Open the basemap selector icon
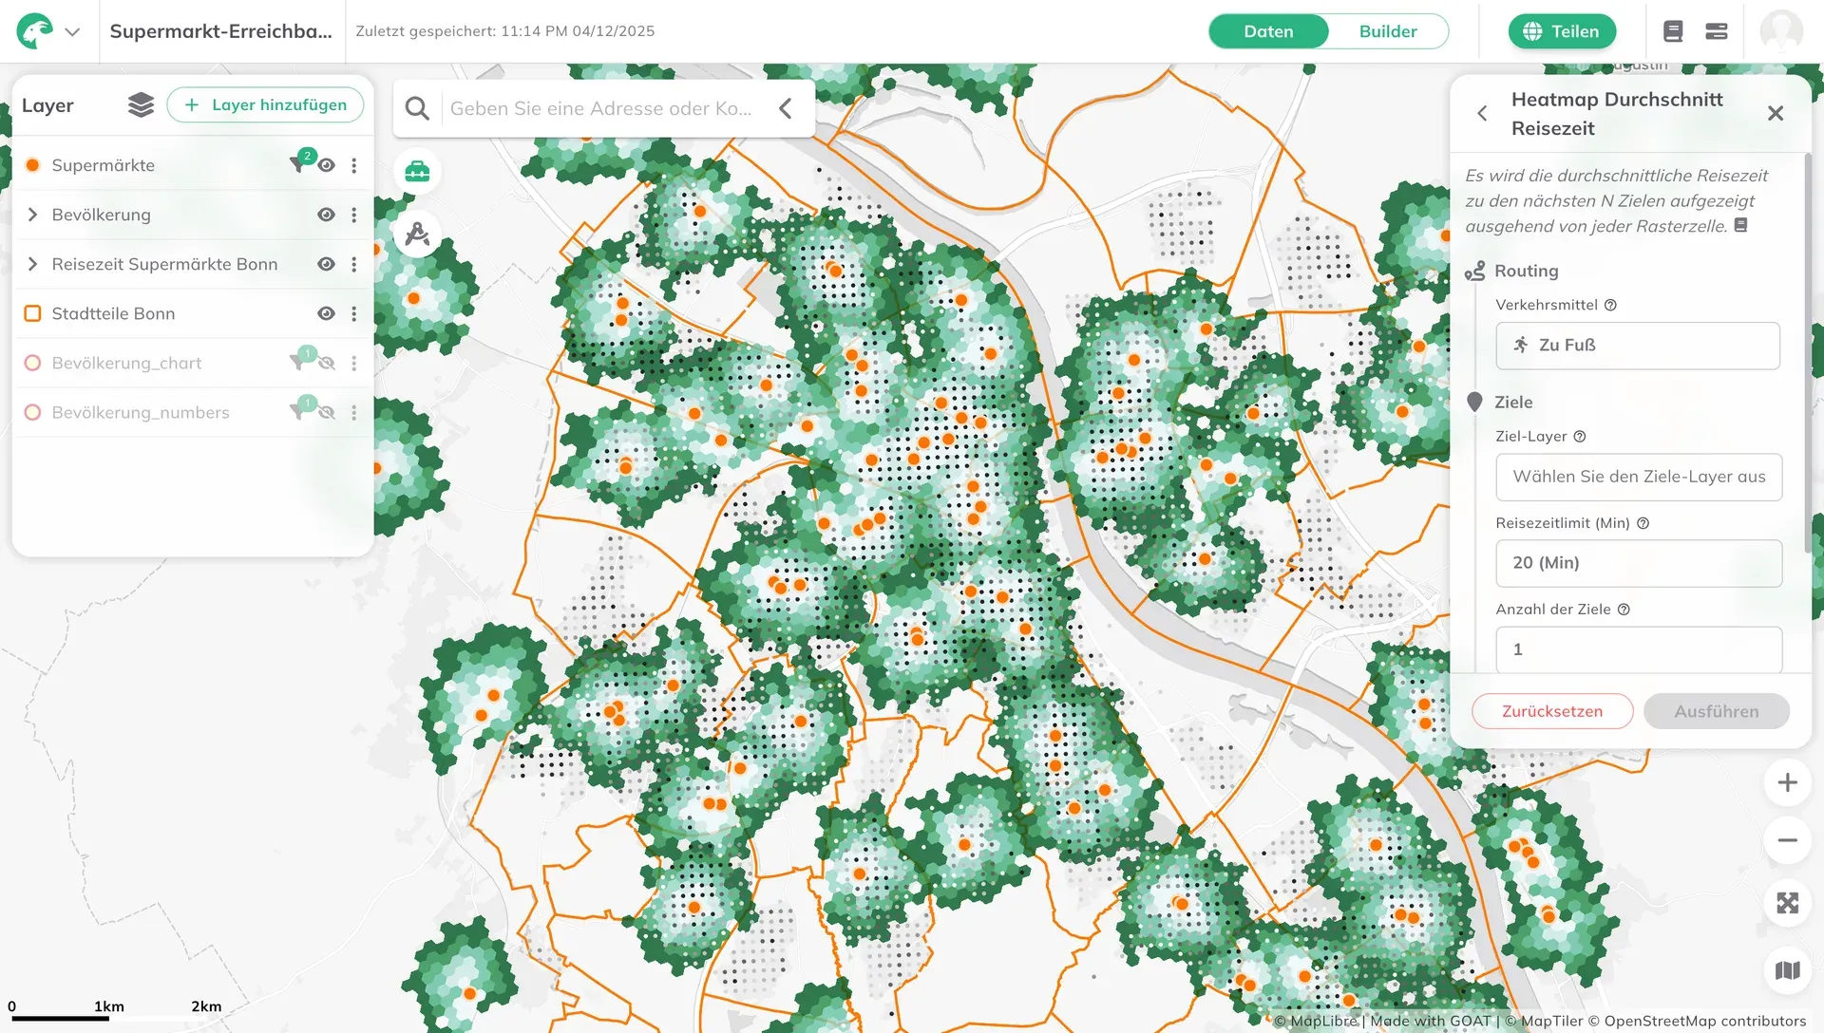The height and width of the screenshot is (1033, 1824). (x=1787, y=970)
